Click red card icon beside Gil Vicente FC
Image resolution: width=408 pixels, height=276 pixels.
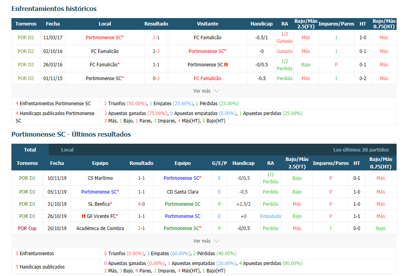point(83,216)
